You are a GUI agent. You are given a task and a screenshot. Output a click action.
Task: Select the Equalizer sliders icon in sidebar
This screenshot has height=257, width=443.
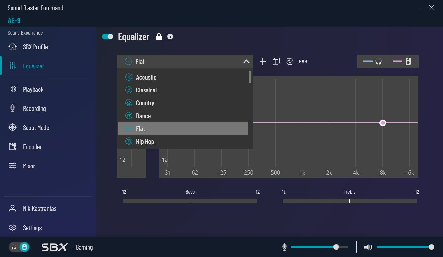[12, 66]
